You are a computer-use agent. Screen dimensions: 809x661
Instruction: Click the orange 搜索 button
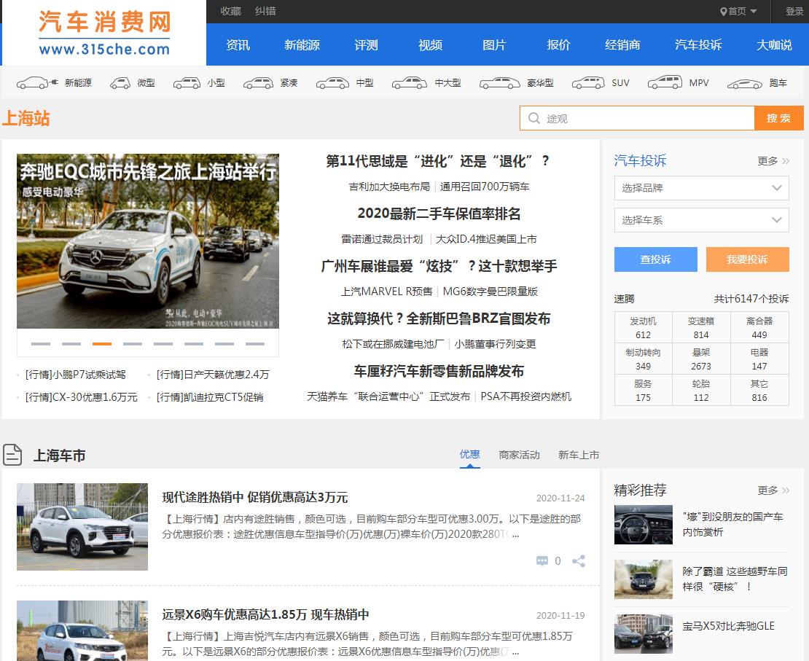[779, 118]
